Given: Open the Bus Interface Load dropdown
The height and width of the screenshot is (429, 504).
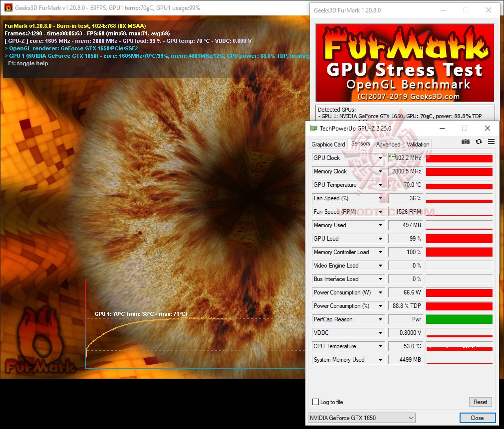Looking at the screenshot, I should (380, 279).
